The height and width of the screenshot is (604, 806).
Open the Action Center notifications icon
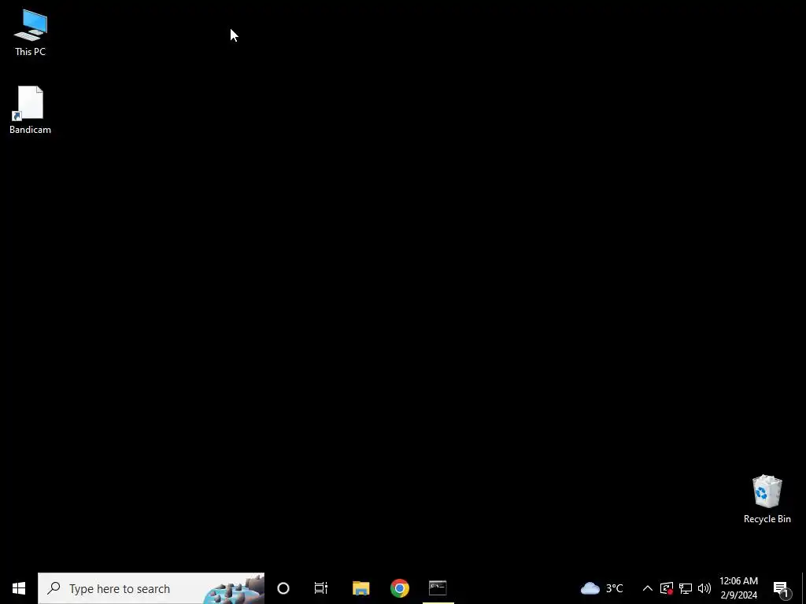pos(782,588)
